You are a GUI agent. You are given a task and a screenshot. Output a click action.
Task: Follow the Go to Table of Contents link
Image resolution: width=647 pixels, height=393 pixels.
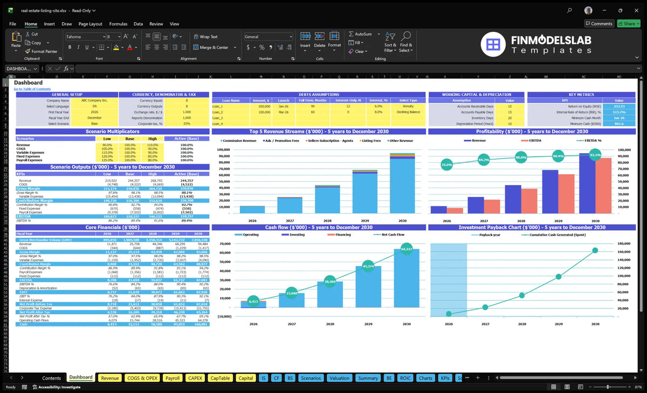click(32, 89)
